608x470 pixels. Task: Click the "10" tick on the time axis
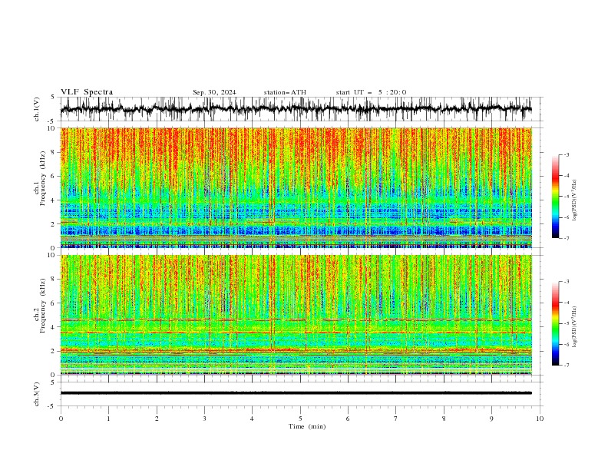click(x=540, y=419)
